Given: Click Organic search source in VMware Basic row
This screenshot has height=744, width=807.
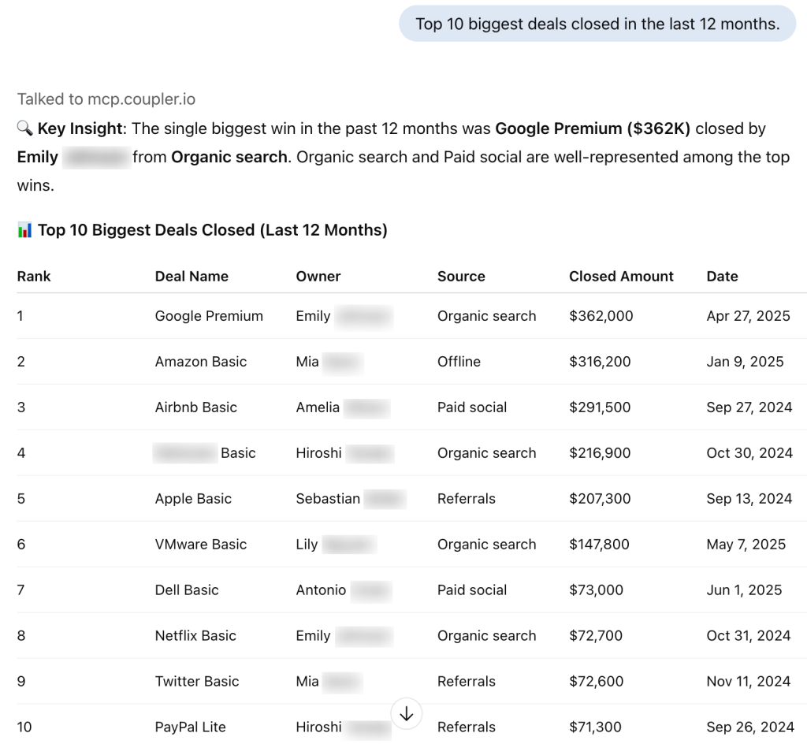Looking at the screenshot, I should [x=486, y=545].
